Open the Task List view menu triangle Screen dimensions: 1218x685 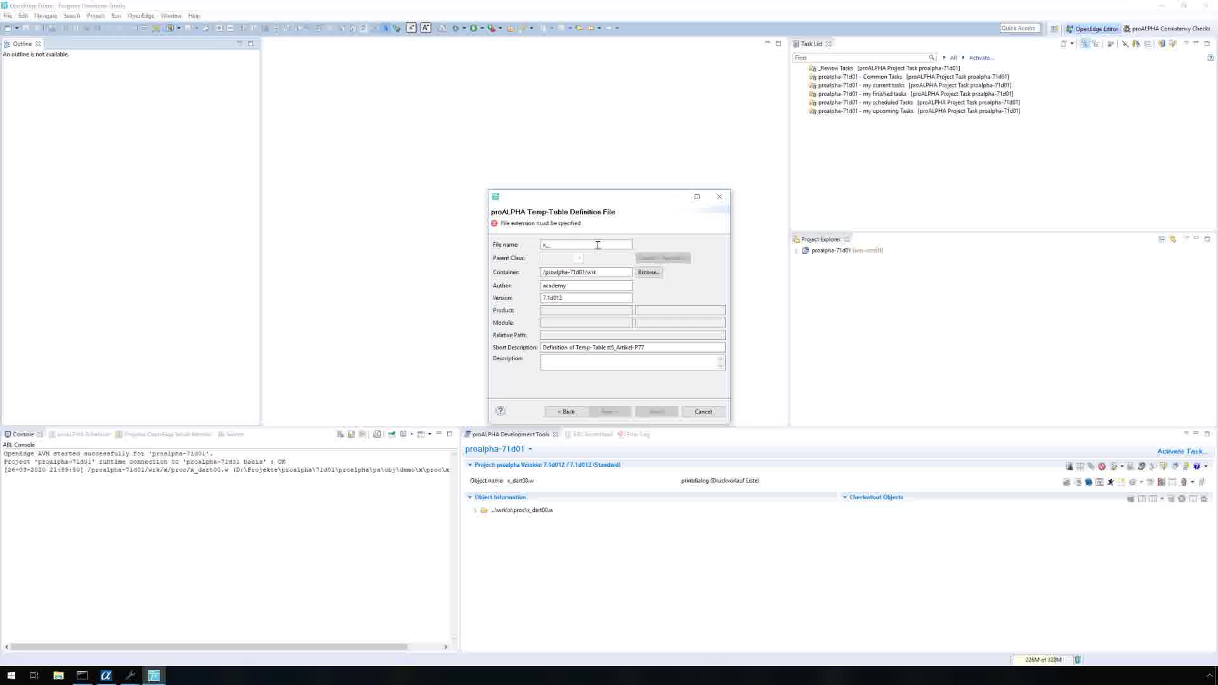coord(1186,43)
